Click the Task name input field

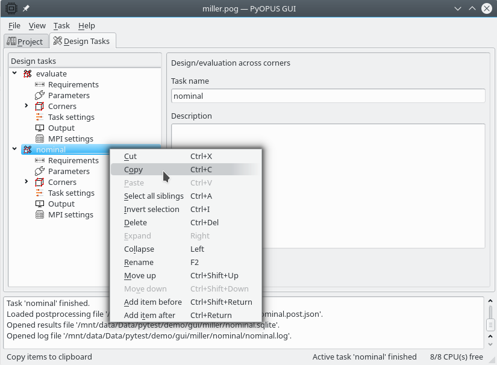point(328,96)
